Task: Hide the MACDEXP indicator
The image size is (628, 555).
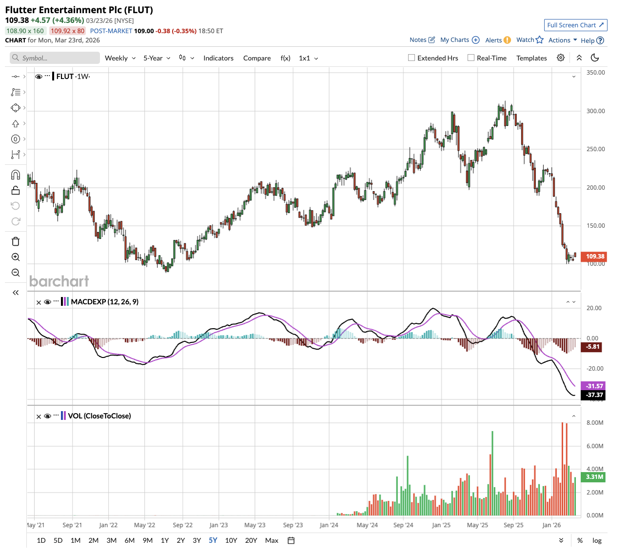Action: point(47,302)
